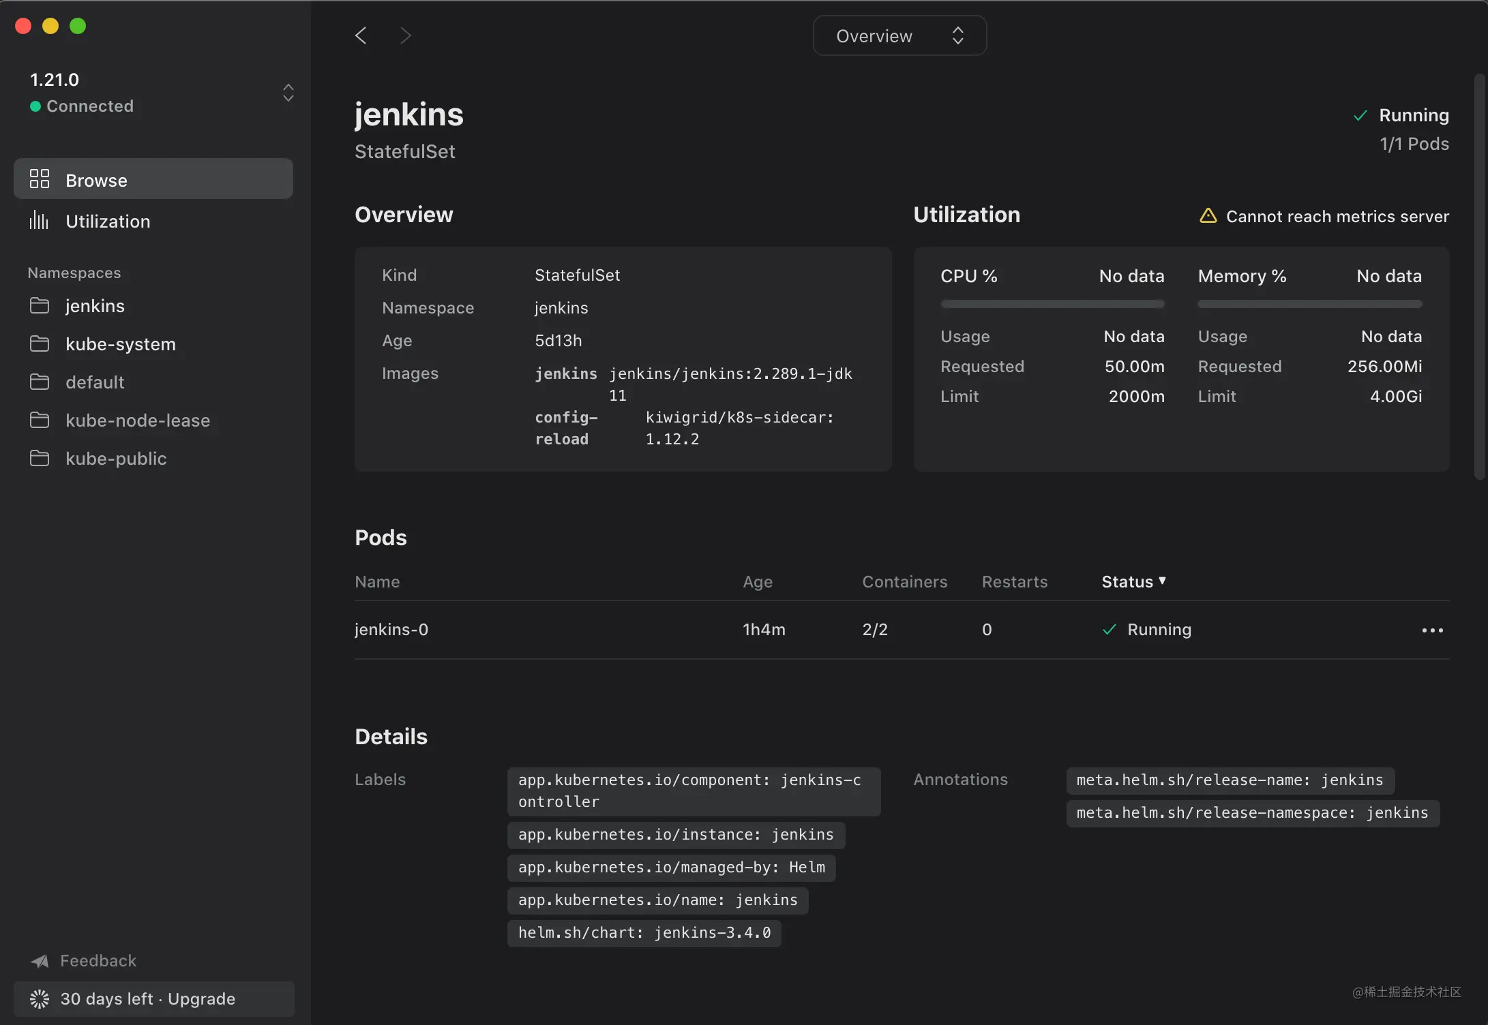Click the Browse grid icon
Viewport: 1488px width, 1025px height.
pyautogui.click(x=40, y=179)
